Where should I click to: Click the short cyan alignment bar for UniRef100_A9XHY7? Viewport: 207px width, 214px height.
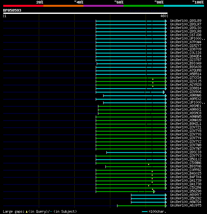148,195
